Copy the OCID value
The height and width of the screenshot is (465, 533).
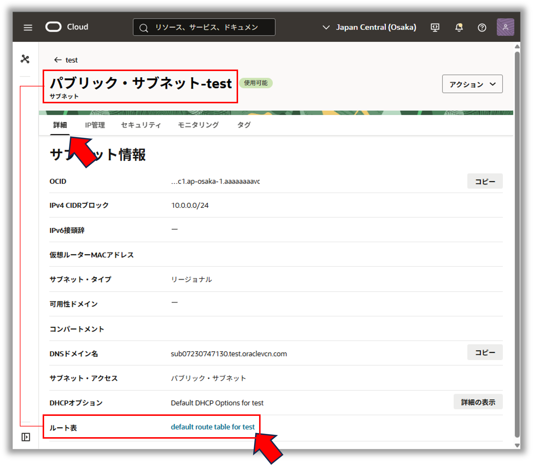(484, 181)
